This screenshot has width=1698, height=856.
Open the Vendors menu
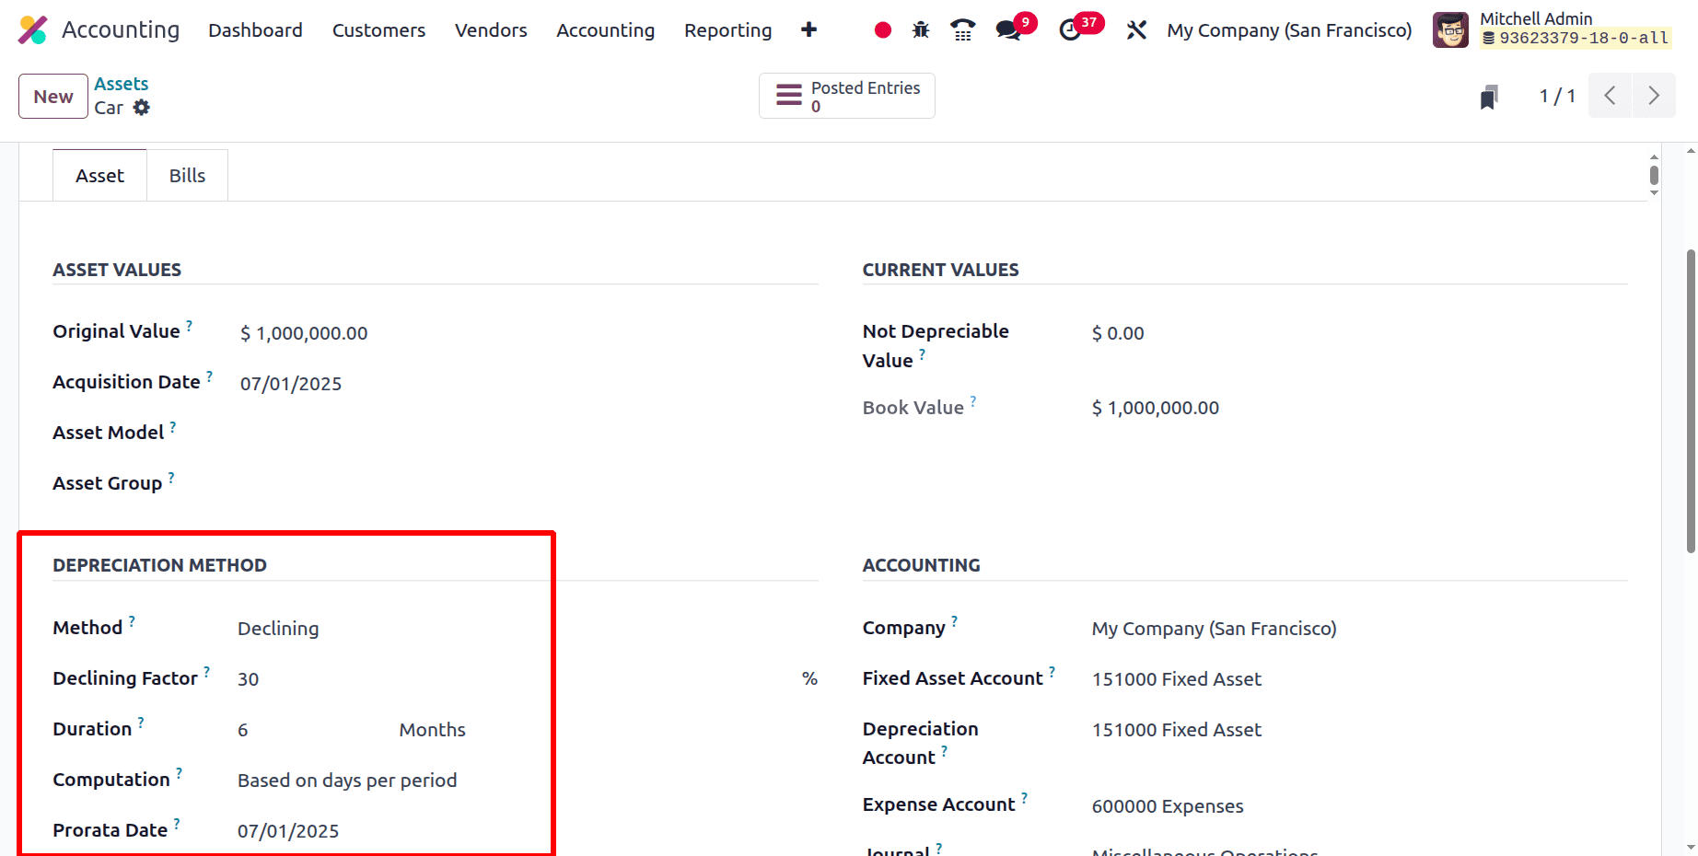(490, 29)
